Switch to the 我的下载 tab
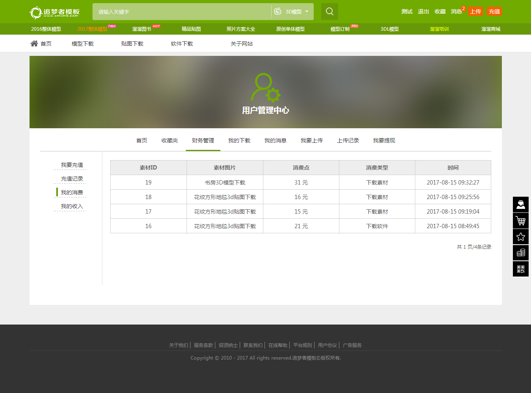 [239, 140]
